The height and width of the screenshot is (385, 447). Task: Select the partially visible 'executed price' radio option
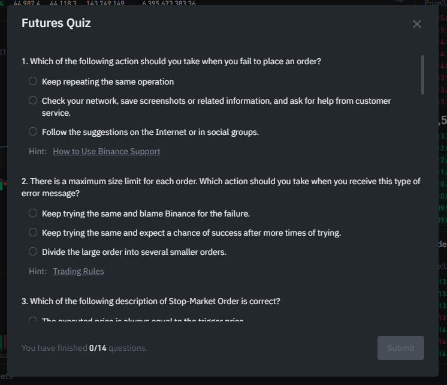[x=33, y=320]
